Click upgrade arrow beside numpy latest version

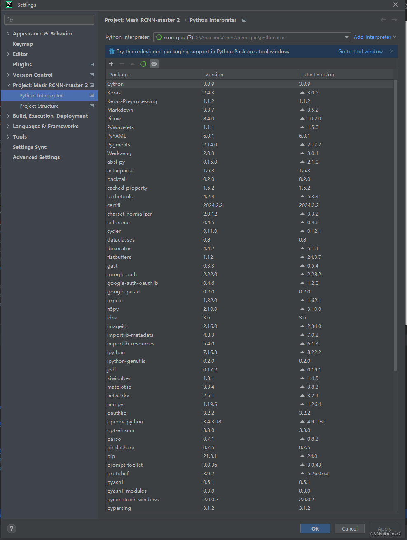pos(302,404)
